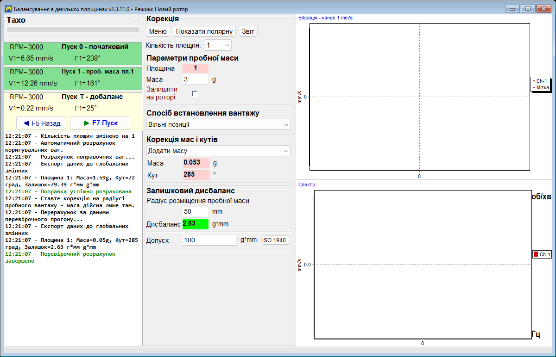Open the Меню button
This screenshot has height=357, width=556.
click(158, 31)
